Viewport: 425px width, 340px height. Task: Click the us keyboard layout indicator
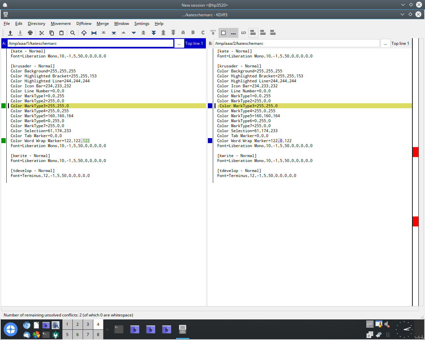point(370,324)
